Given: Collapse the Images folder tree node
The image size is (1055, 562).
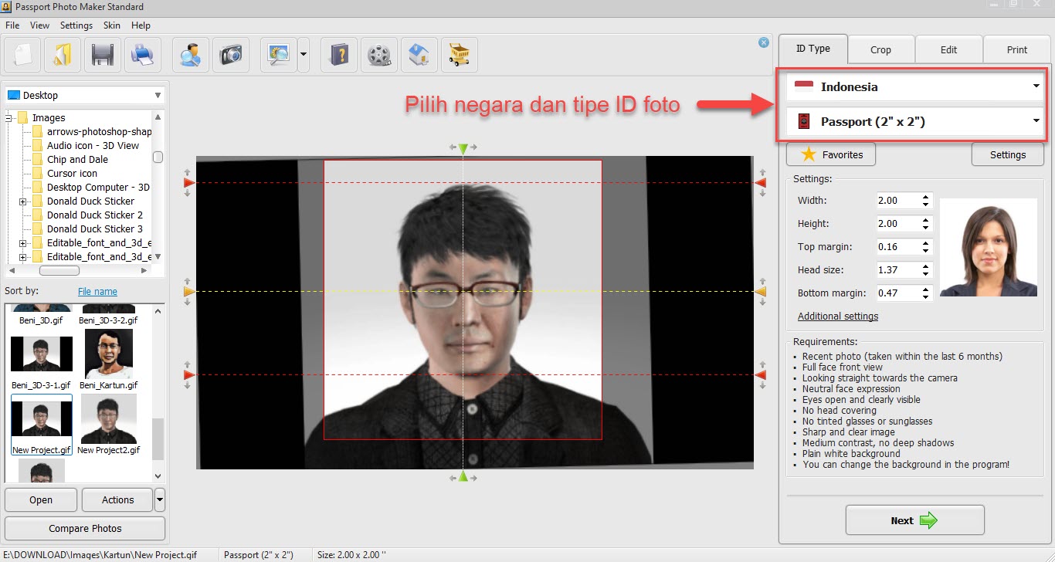Looking at the screenshot, I should (10, 118).
